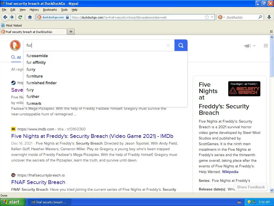
Task: Open the Tools menu
Action: point(64,10)
